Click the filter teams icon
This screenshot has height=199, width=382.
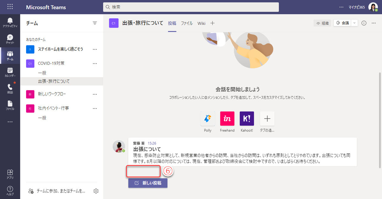tap(95, 23)
